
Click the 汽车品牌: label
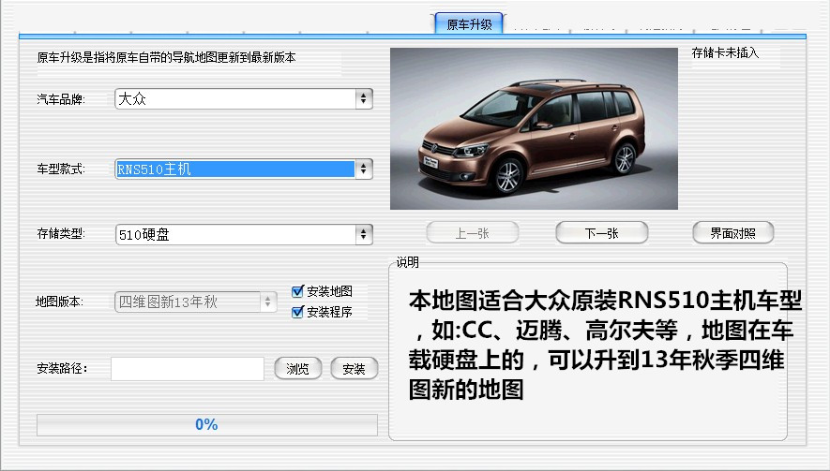pyautogui.click(x=61, y=99)
